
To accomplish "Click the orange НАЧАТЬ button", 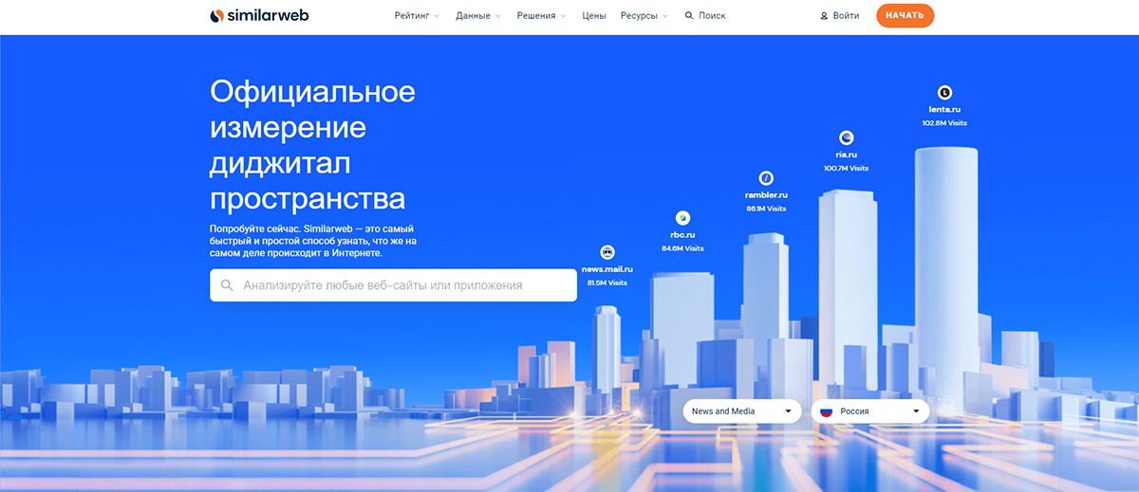I will pyautogui.click(x=905, y=16).
